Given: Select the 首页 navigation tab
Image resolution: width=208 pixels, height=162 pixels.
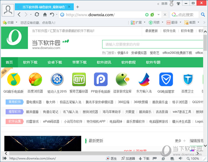Looking at the screenshot, I should 9,62.
